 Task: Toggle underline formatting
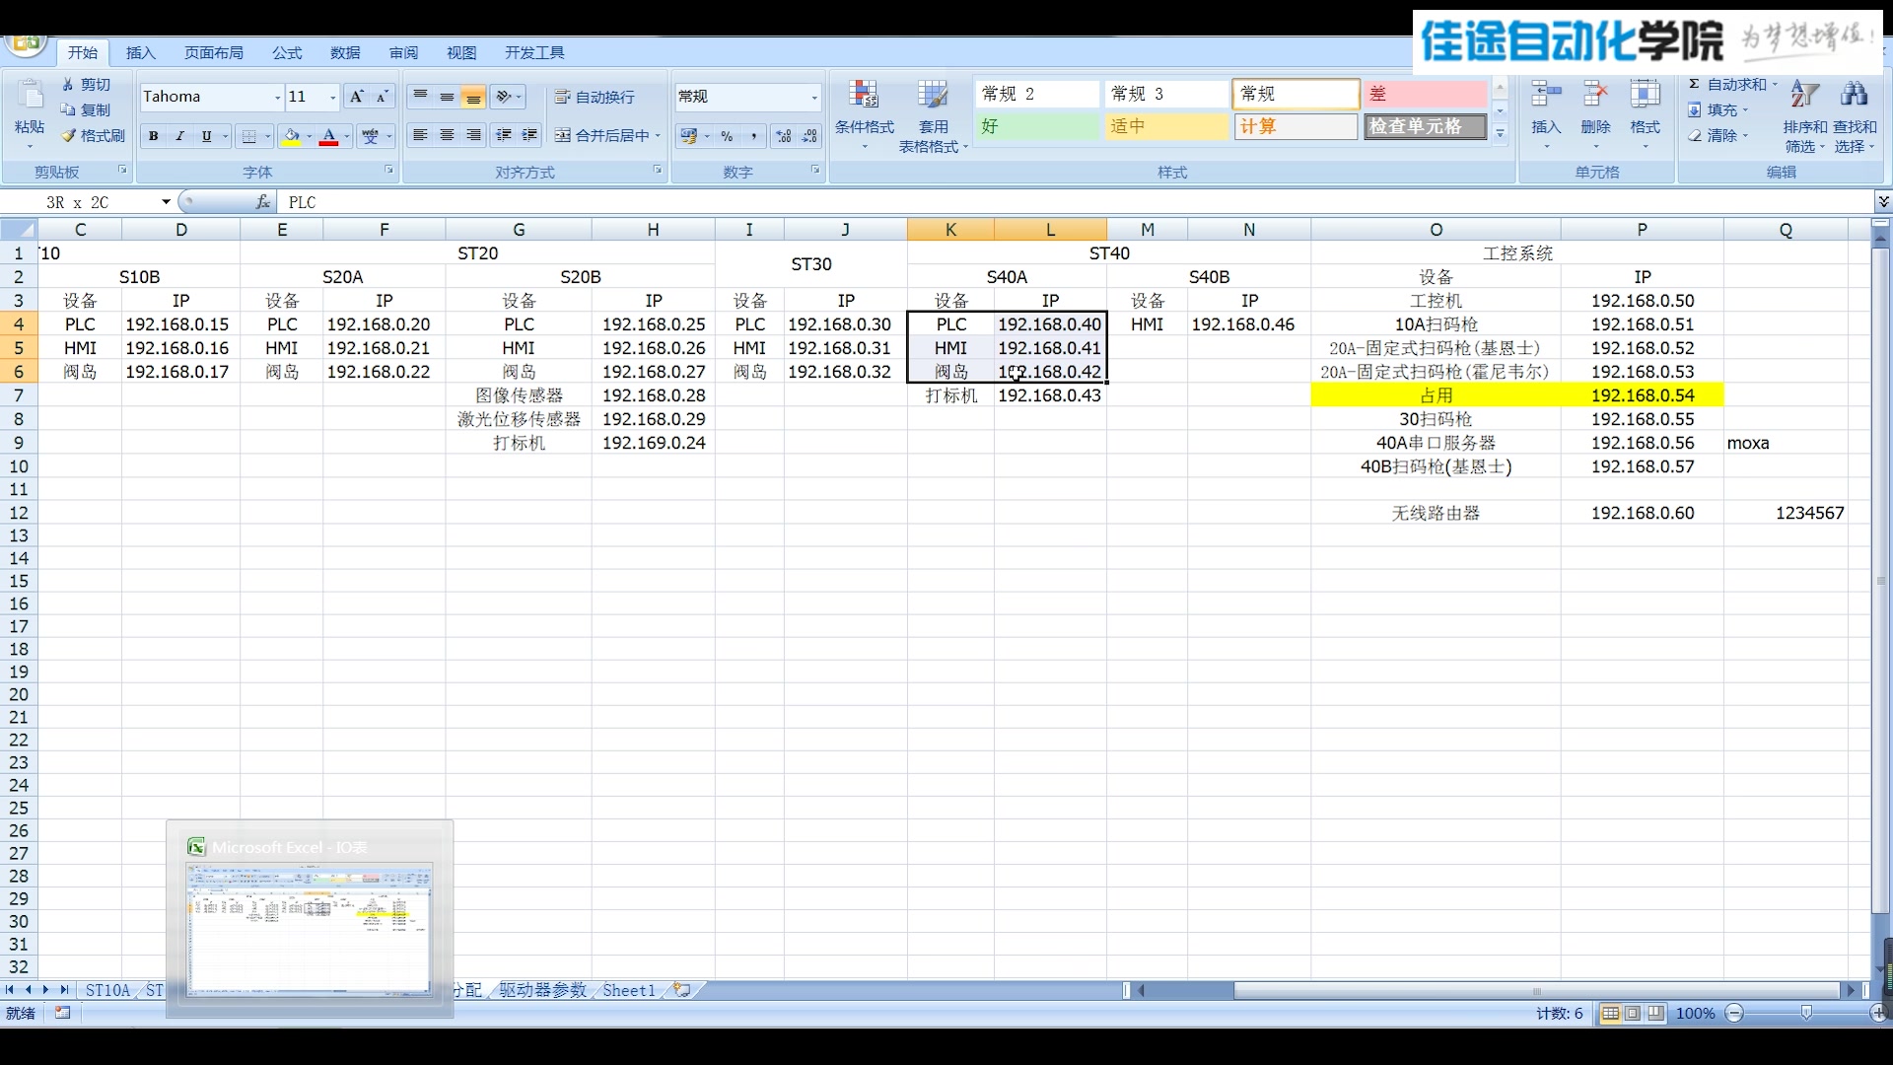click(206, 136)
